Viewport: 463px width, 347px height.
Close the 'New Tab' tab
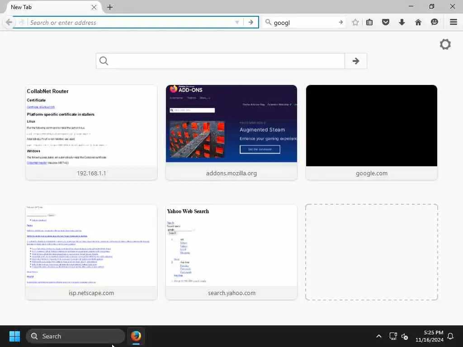94,7
